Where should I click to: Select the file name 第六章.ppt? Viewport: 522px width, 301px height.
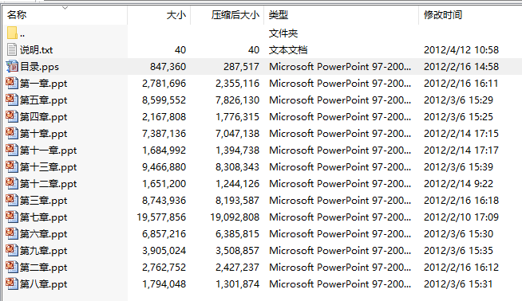point(44,234)
